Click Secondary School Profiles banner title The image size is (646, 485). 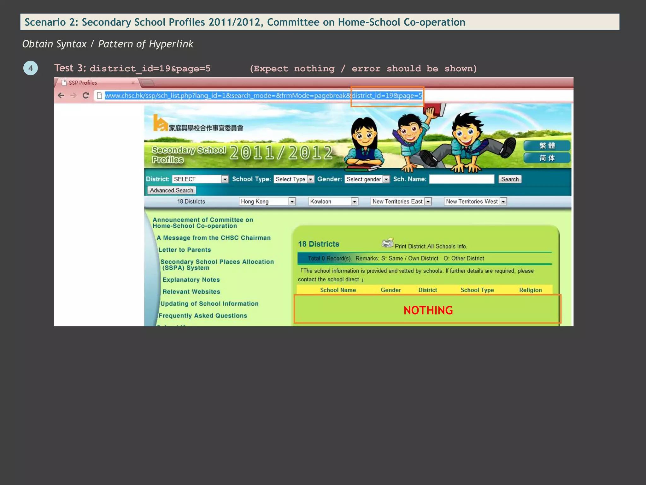189,155
